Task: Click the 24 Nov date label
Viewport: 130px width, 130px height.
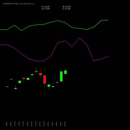Action: pyautogui.click(x=36, y=123)
